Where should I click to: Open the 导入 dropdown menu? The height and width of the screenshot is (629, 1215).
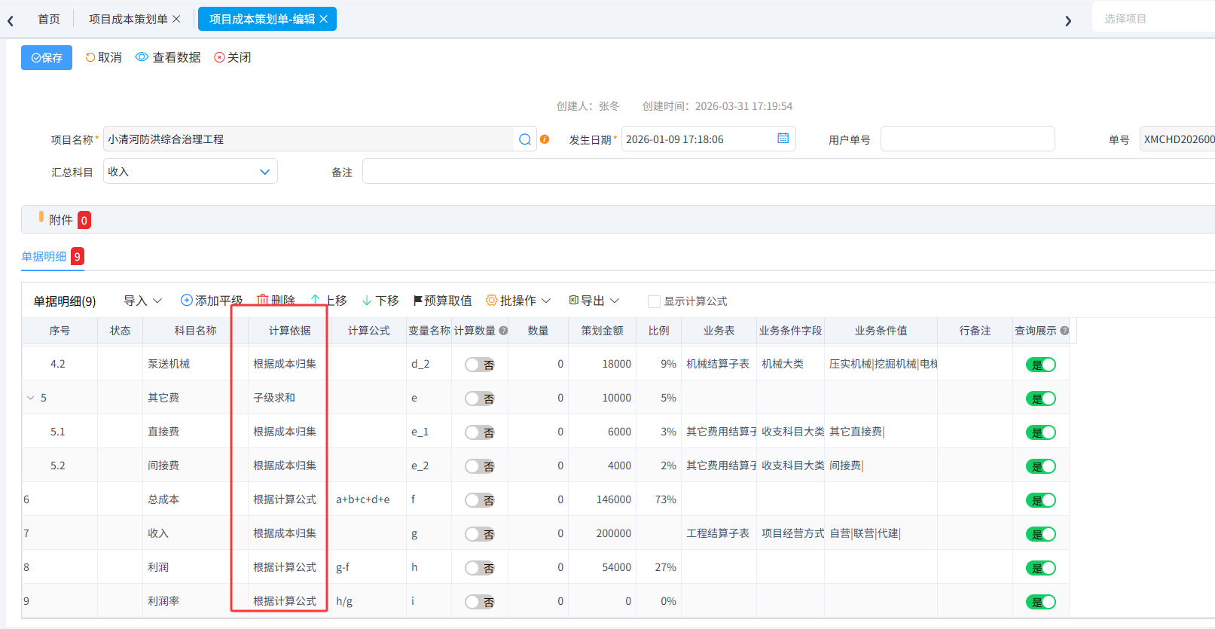point(143,301)
